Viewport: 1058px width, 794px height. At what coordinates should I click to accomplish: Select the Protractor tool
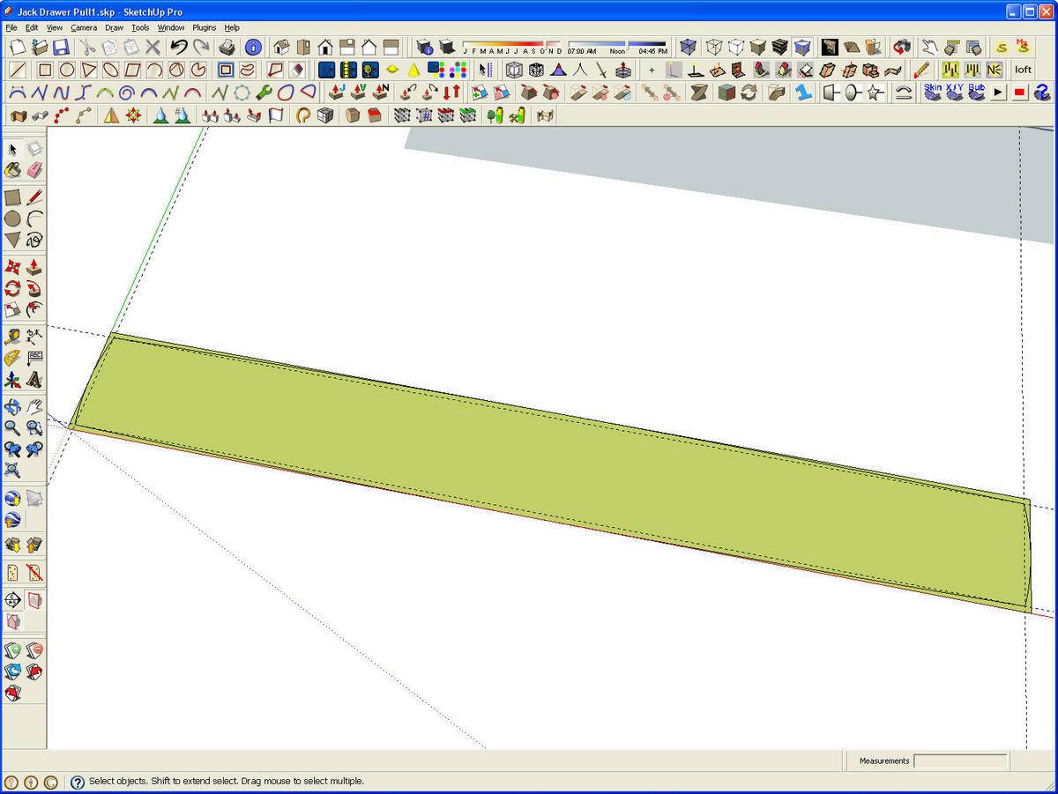pos(13,358)
